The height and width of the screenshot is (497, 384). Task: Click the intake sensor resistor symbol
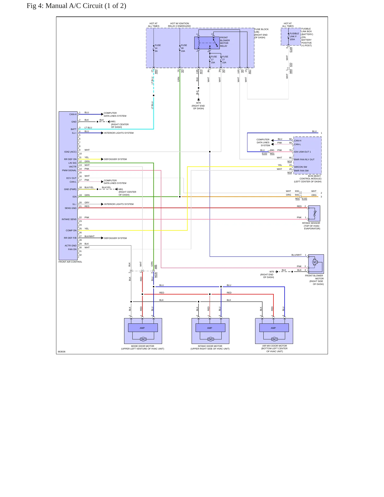pos(315,213)
